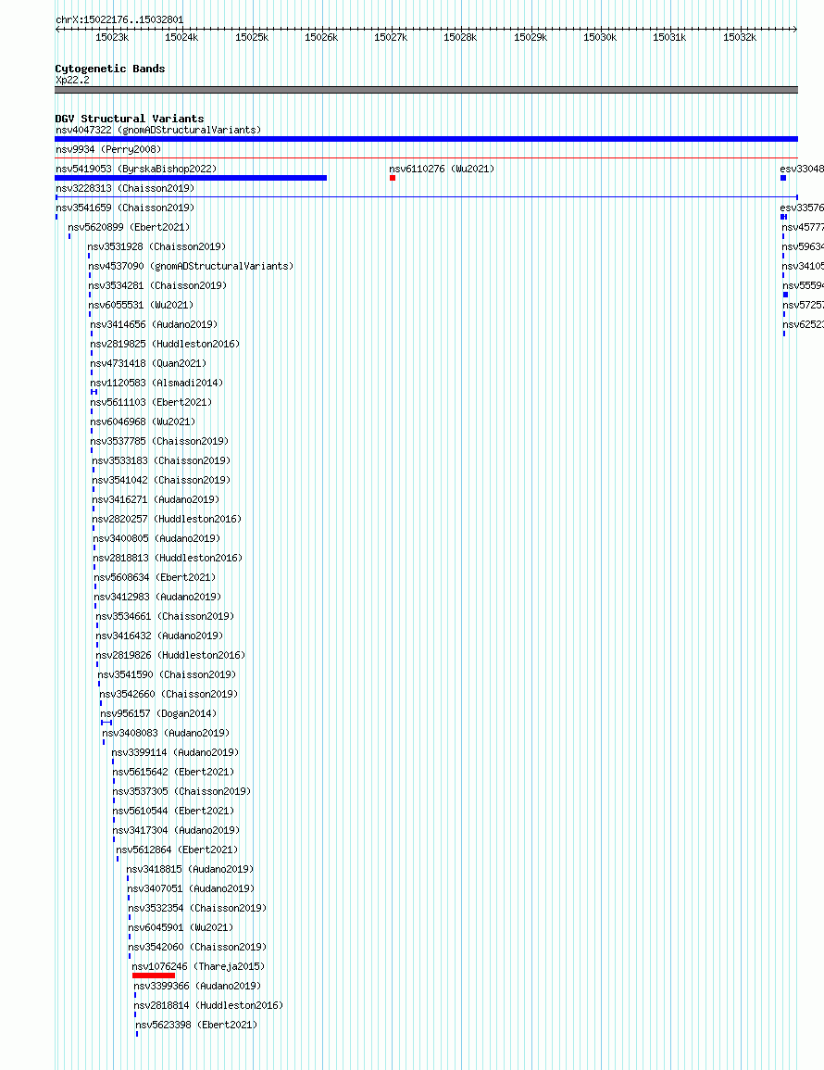Image resolution: width=824 pixels, height=1070 pixels.
Task: Click the Cytogenetic Bands track title
Action: [110, 69]
